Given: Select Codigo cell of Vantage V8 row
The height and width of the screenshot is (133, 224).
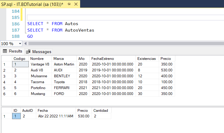Looking at the screenshot, I should 20,64.
